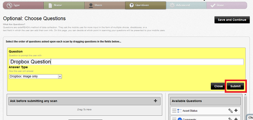Click into the Question text field

126,62
